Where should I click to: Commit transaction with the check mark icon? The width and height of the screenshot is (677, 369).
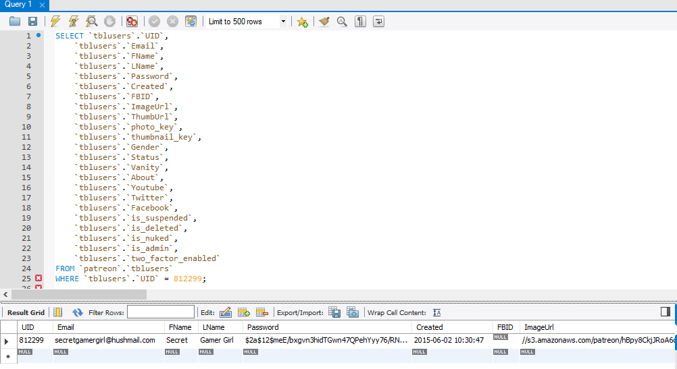point(154,21)
